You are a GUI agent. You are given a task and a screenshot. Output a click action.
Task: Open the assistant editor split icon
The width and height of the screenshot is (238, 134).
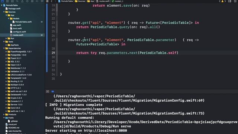pos(230,1)
